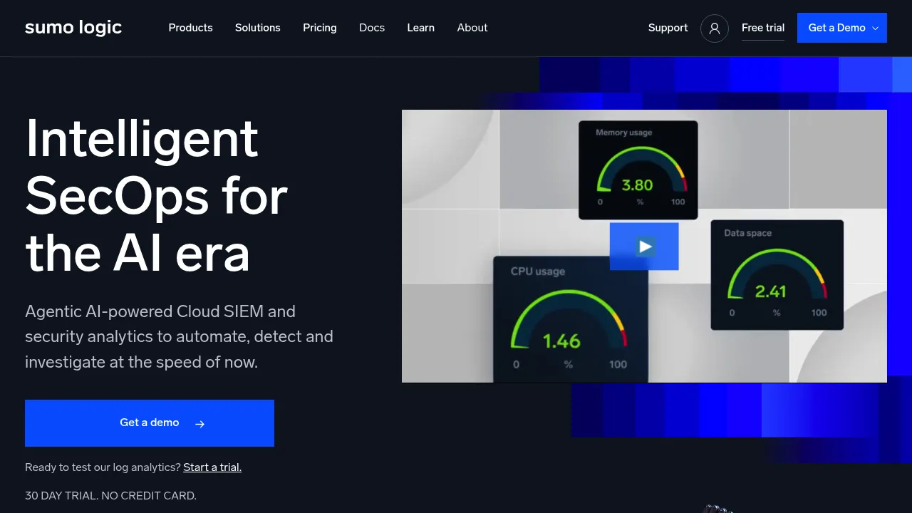Click the Data space gauge card
The width and height of the screenshot is (912, 513).
tap(777, 275)
